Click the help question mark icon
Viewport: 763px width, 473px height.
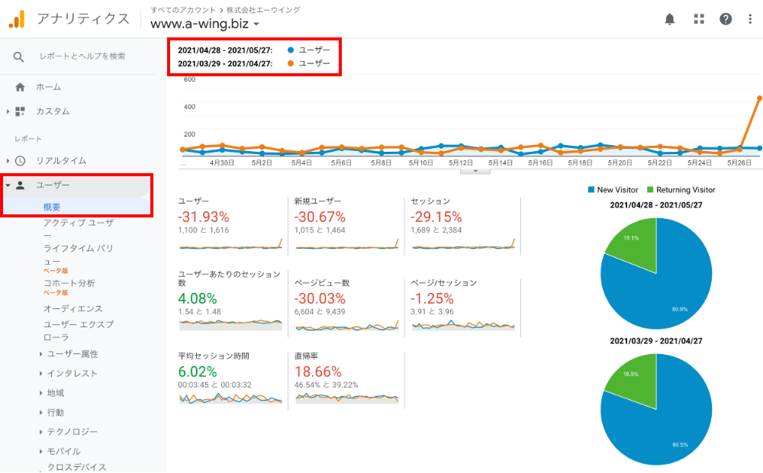pyautogui.click(x=726, y=19)
